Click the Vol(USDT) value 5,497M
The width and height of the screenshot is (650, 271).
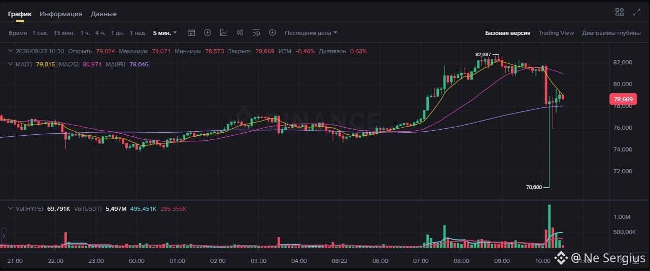pos(115,208)
